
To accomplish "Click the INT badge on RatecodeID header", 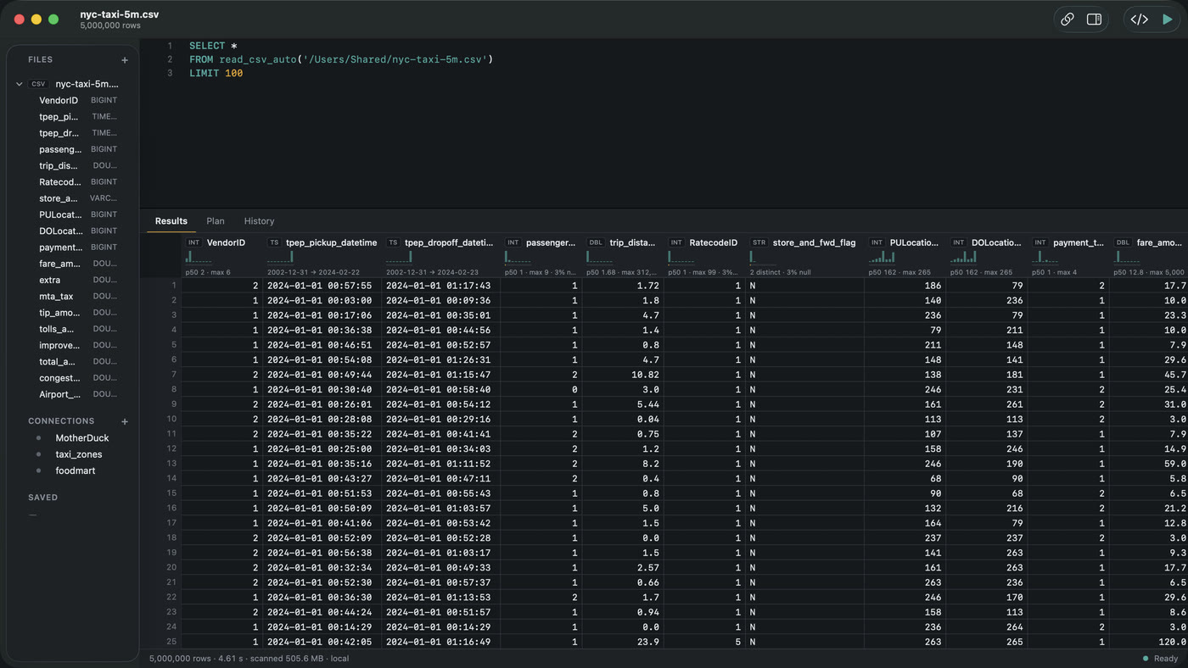I will click(676, 242).
